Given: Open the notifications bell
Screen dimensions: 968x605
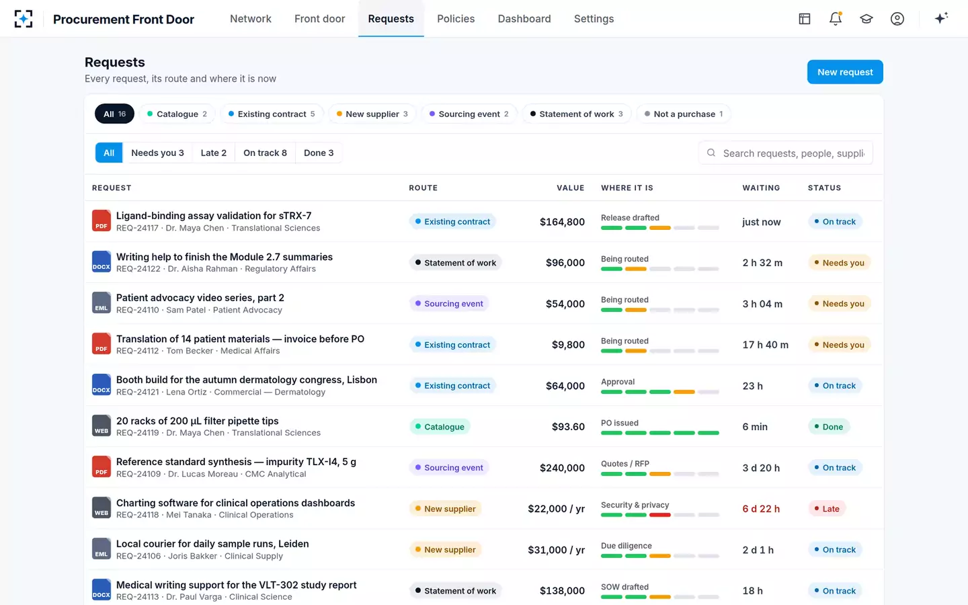Looking at the screenshot, I should (836, 19).
